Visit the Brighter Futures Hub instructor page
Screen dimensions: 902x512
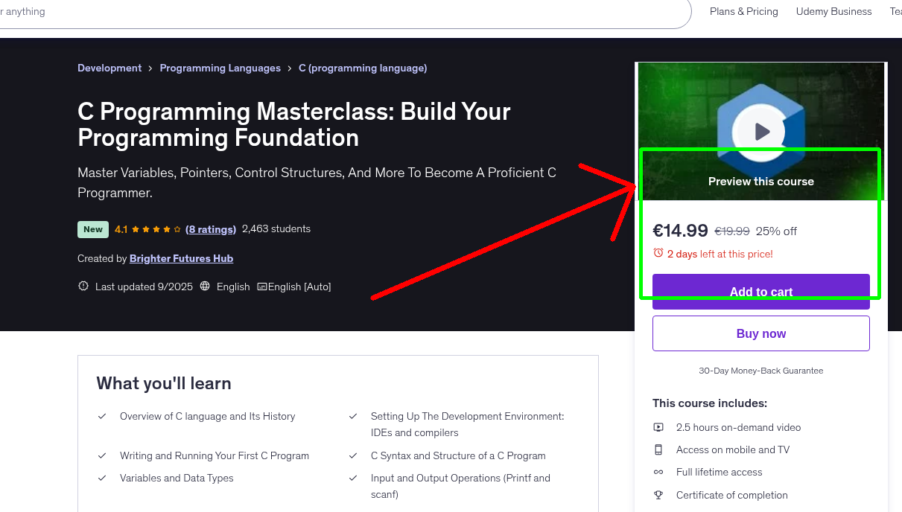pyautogui.click(x=181, y=258)
